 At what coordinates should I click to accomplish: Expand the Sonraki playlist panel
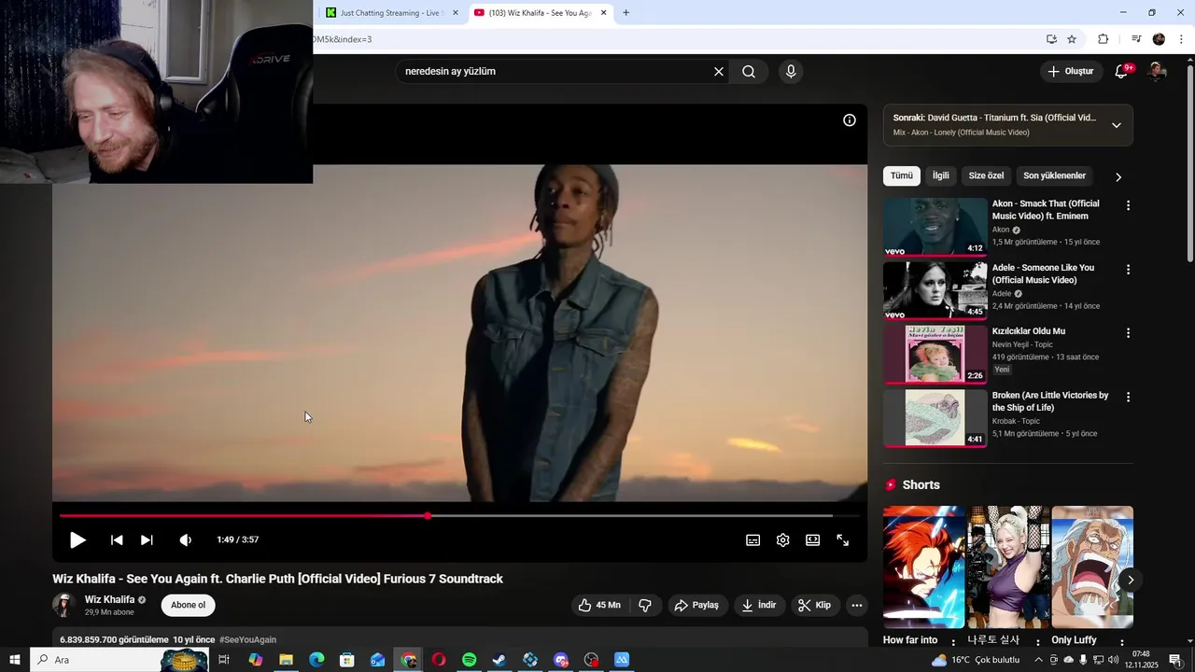tap(1116, 125)
